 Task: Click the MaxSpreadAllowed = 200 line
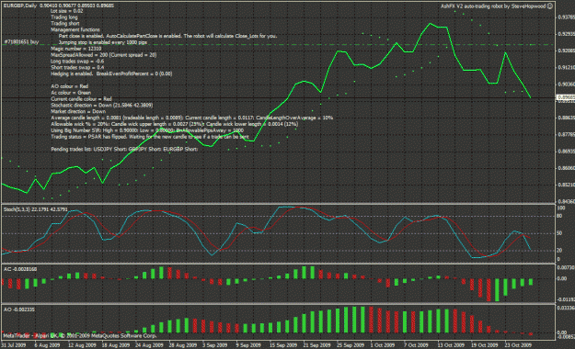point(103,55)
